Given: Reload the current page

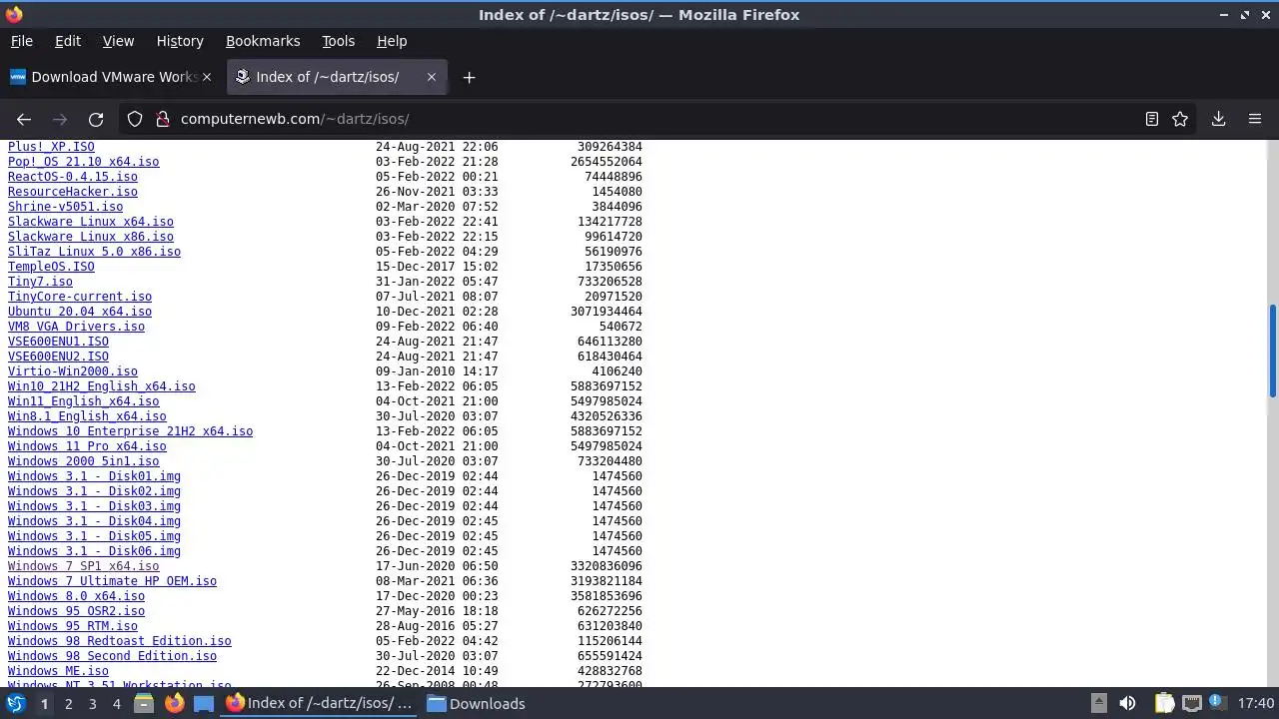Looking at the screenshot, I should (x=96, y=119).
